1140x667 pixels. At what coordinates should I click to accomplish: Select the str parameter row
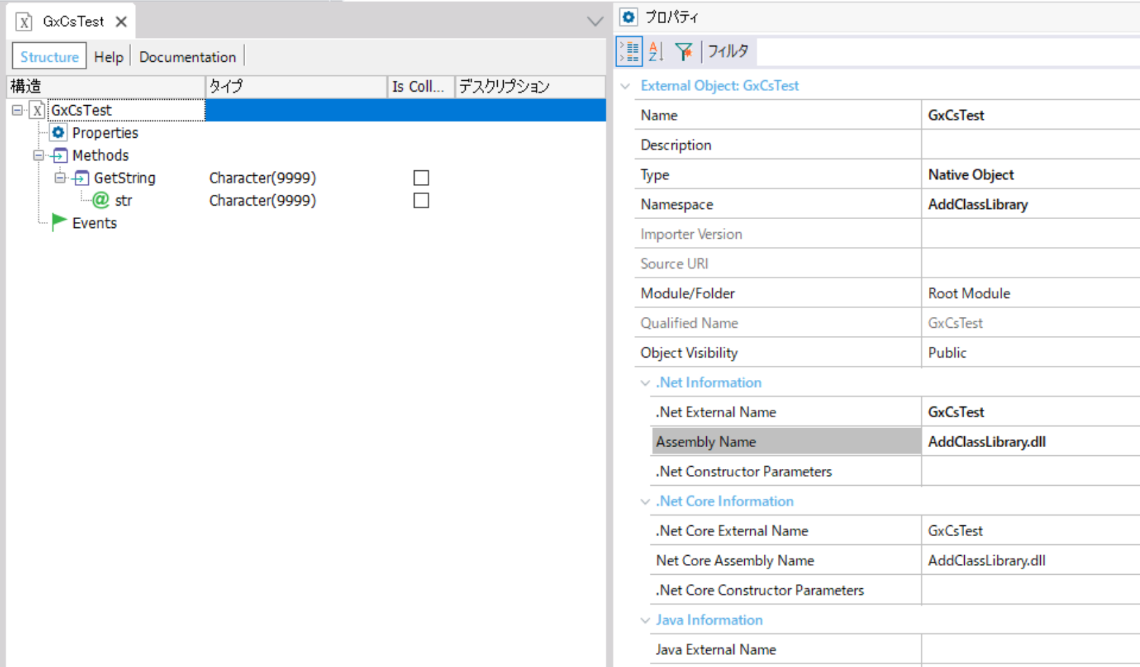tap(124, 200)
